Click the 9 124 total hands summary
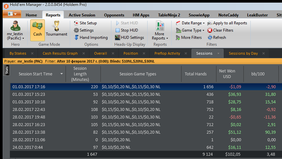 pyautogui.click(x=207, y=154)
